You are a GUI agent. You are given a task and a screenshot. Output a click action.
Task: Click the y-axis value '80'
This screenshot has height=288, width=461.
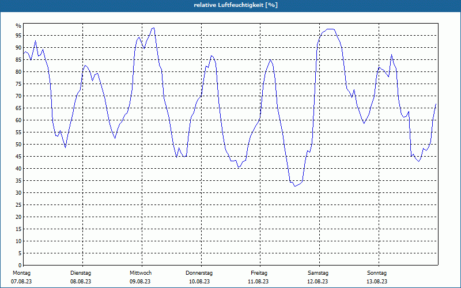18,71
